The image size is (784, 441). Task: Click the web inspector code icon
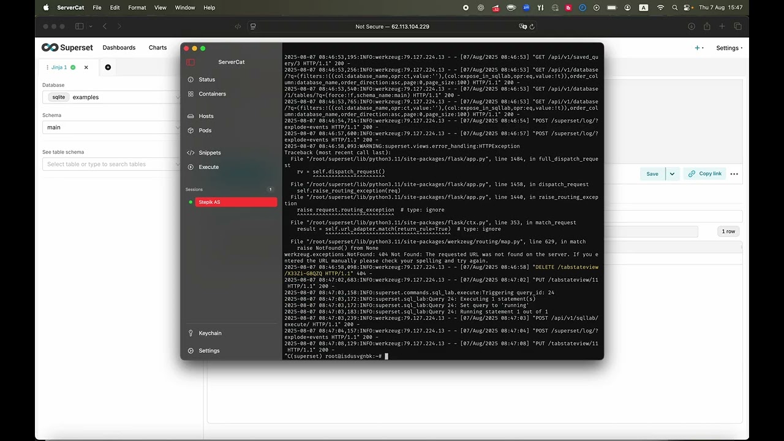click(238, 26)
